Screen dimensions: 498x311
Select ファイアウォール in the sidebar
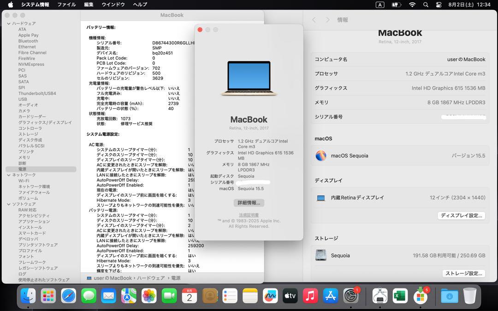(34, 192)
